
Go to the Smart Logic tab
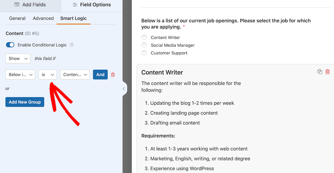click(73, 18)
